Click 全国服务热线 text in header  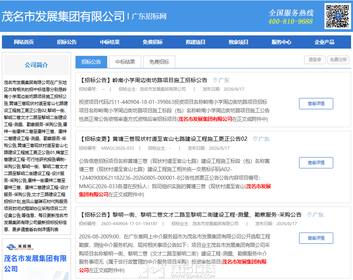tap(291, 13)
